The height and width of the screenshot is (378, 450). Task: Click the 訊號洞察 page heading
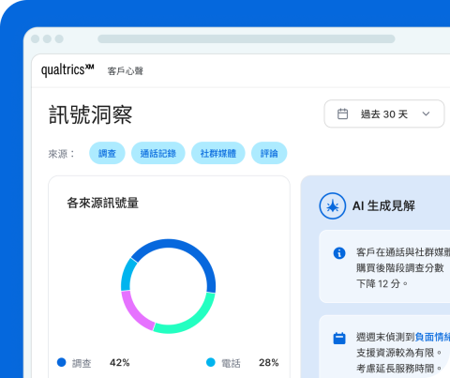(91, 114)
